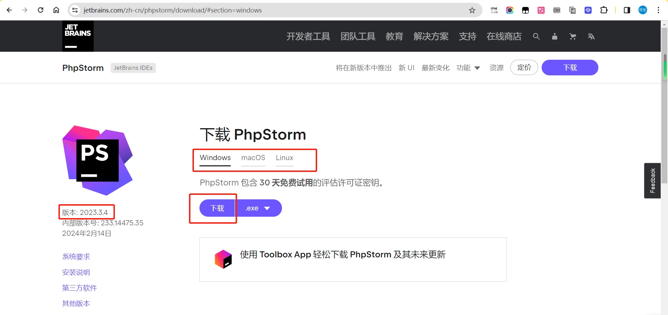Screen dimensions: 668x315
Task: Click the Toolbox App cube icon
Action: [223, 259]
